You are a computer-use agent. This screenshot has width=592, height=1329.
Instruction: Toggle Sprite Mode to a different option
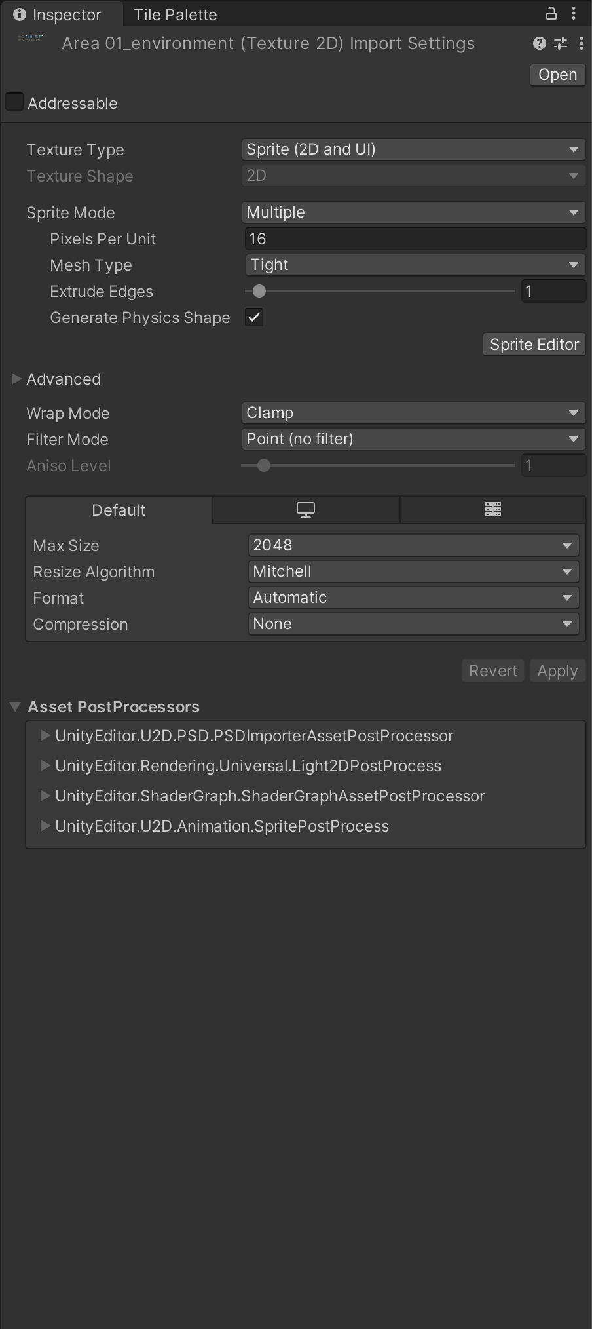pyautogui.click(x=414, y=212)
